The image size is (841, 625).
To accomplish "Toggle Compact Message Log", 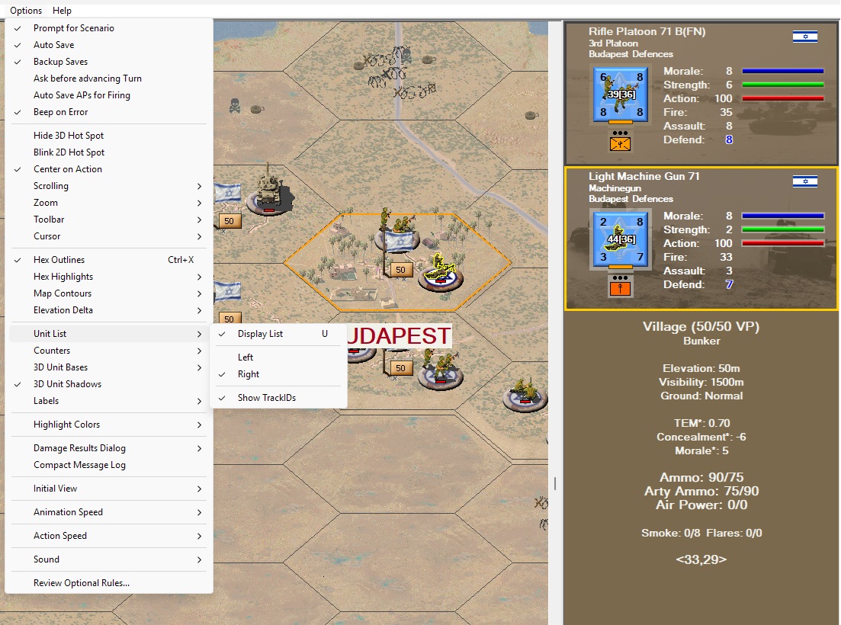I will 109,465.
